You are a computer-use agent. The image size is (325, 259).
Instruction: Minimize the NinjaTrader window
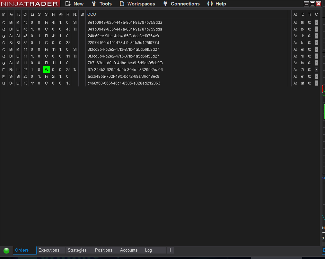click(306, 4)
